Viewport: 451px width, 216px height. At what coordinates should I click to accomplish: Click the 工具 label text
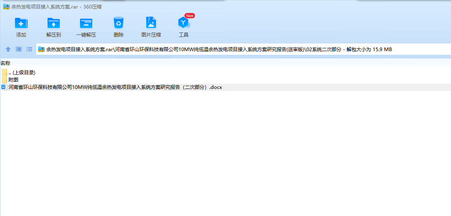coord(184,35)
